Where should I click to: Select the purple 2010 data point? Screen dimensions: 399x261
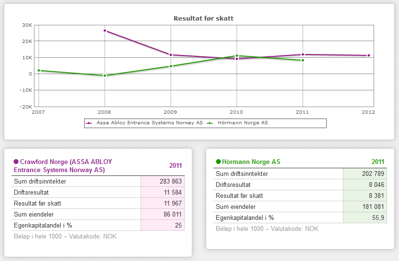(237, 59)
